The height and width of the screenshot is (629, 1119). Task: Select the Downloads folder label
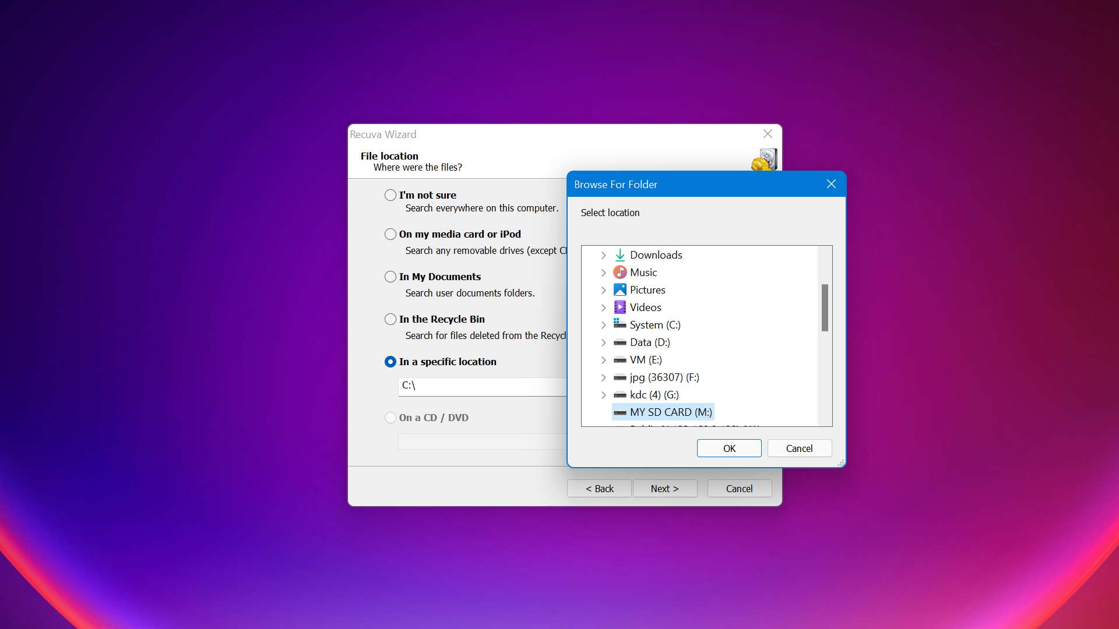pyautogui.click(x=656, y=255)
